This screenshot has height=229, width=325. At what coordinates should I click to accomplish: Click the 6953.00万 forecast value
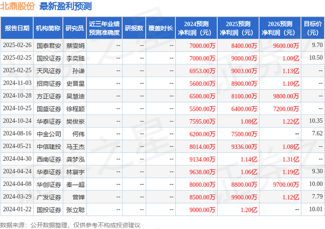[x=202, y=71]
